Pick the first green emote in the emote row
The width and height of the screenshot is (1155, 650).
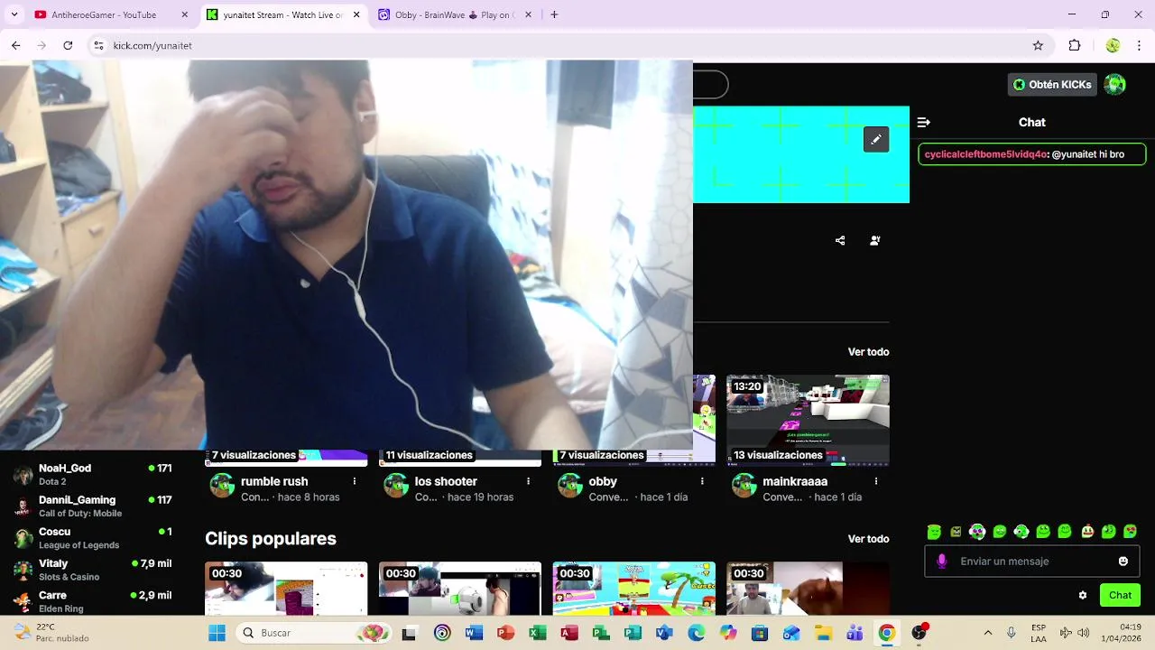click(x=934, y=532)
